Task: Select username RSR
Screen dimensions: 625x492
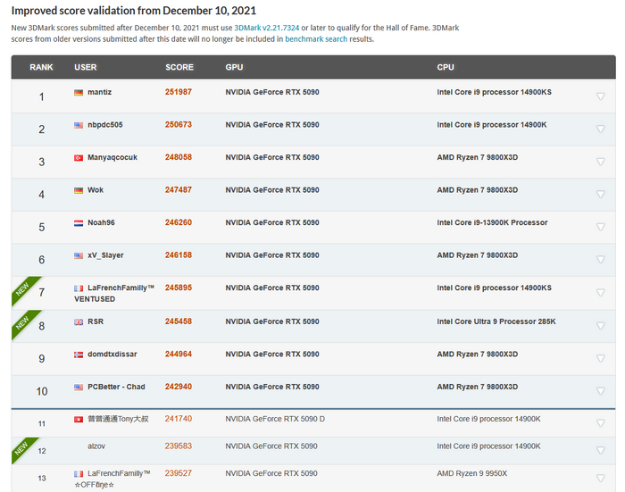Action: pyautogui.click(x=96, y=321)
